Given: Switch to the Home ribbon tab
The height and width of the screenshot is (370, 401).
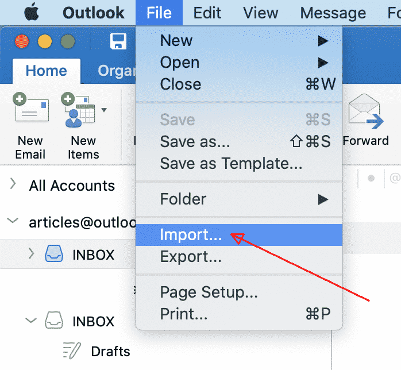Looking at the screenshot, I should [x=47, y=71].
